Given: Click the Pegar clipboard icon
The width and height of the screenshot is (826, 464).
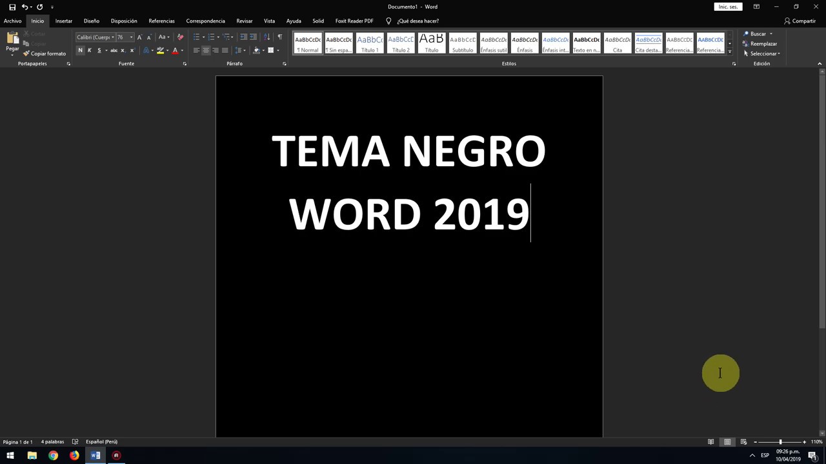Looking at the screenshot, I should [12, 39].
